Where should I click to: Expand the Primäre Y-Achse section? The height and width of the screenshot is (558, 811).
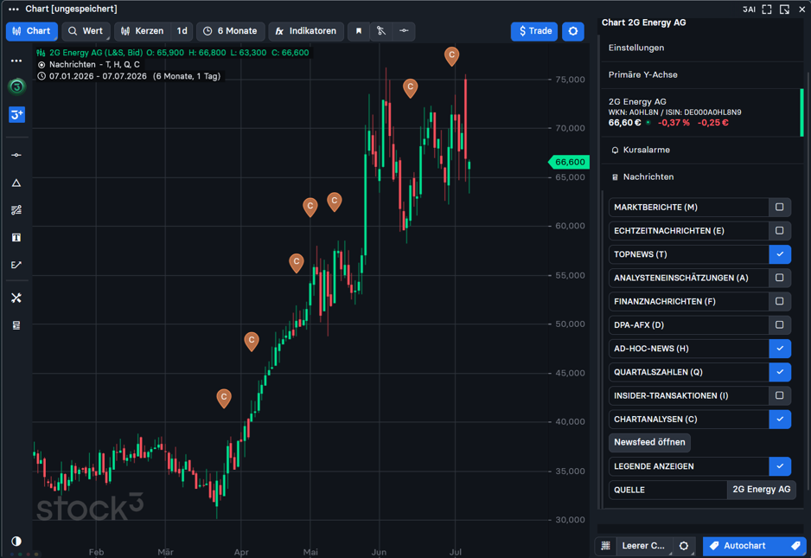(x=702, y=74)
